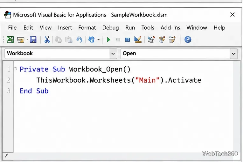243x162 pixels.
Task: Open the Run menu
Action: pos(130,28)
